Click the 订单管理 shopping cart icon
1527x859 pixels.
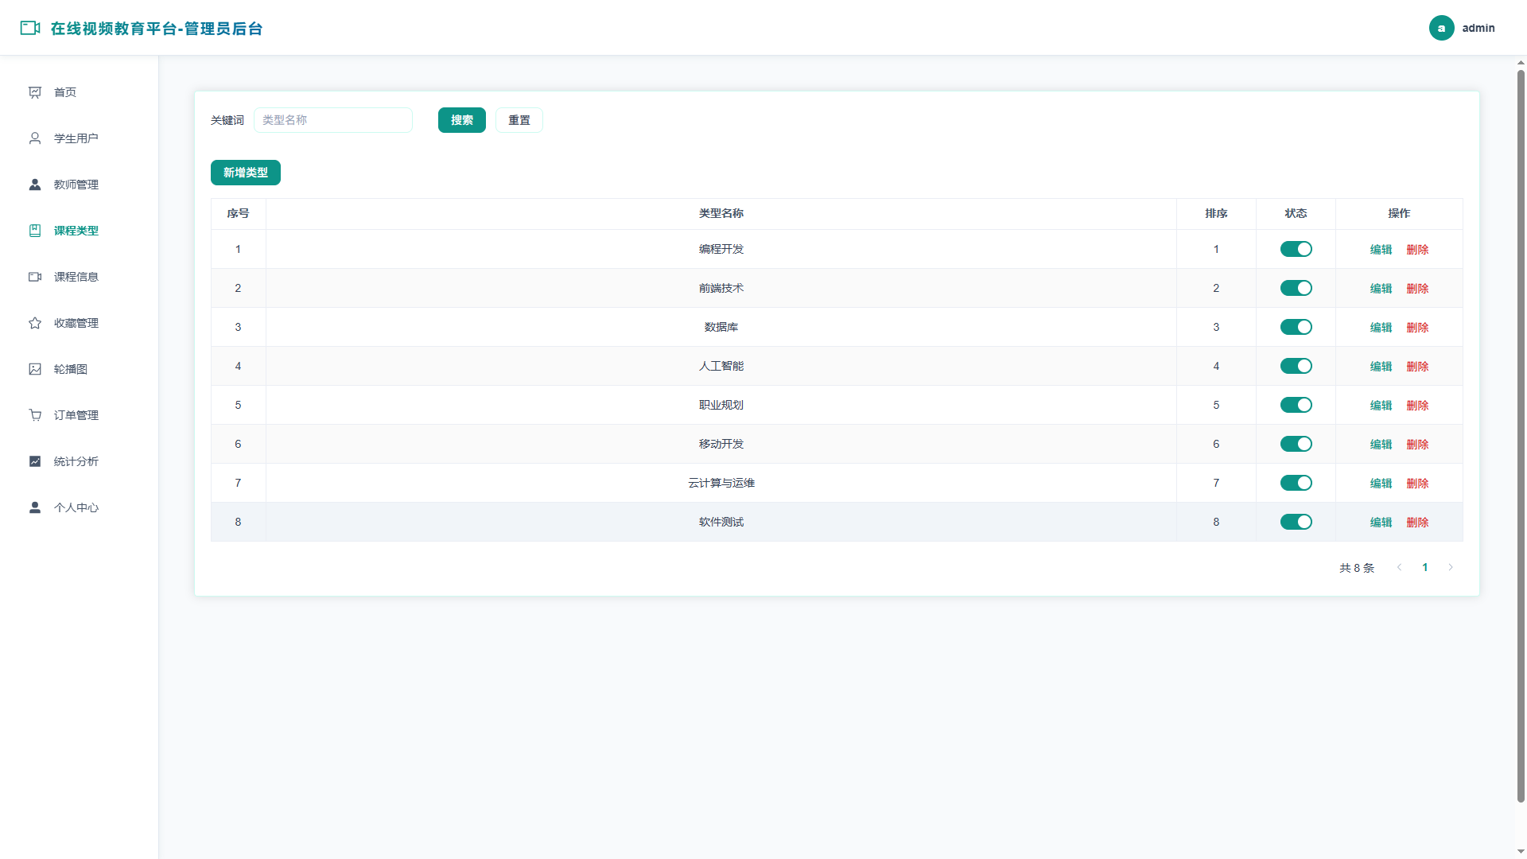pyautogui.click(x=35, y=415)
